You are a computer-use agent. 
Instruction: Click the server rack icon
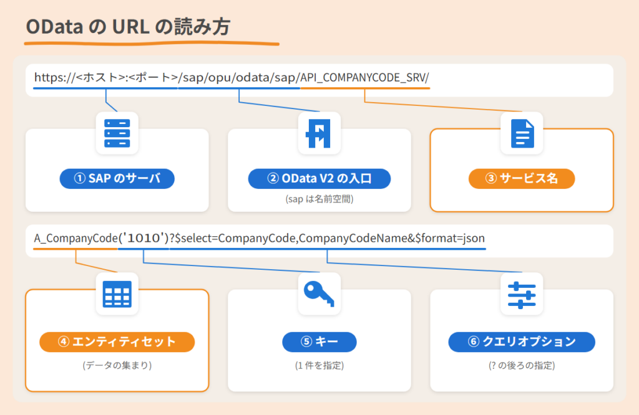click(x=117, y=133)
